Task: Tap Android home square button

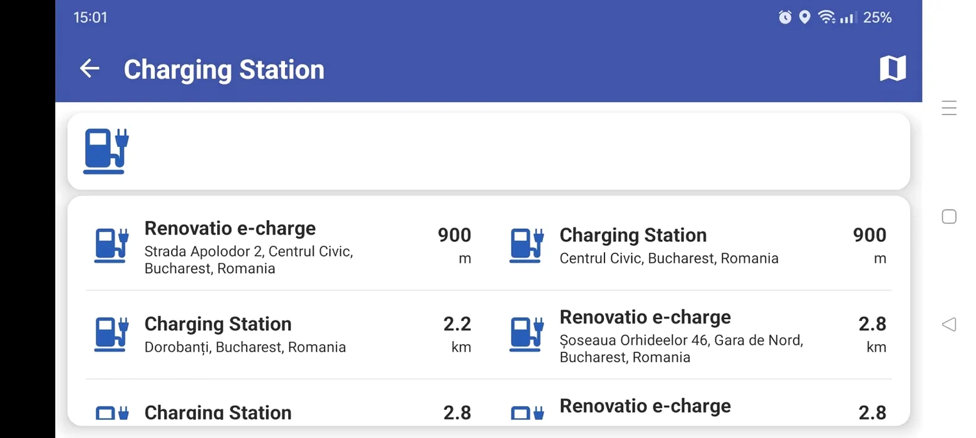Action: click(949, 216)
